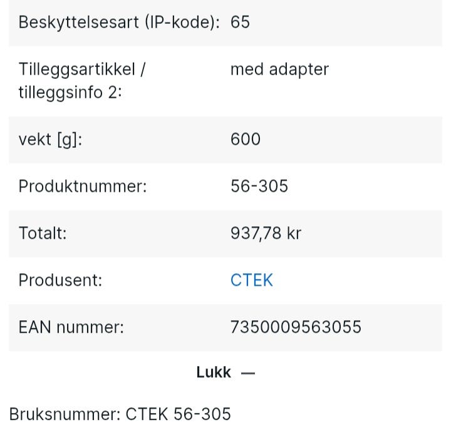This screenshot has height=440, width=451.
Task: Click the Tilleggsartikkel / tilleggsinfo 2 label
Action: 82,81
